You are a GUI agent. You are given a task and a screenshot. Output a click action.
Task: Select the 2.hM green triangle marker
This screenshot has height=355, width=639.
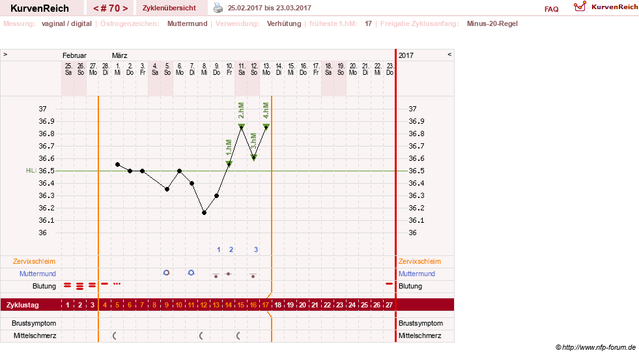click(241, 127)
